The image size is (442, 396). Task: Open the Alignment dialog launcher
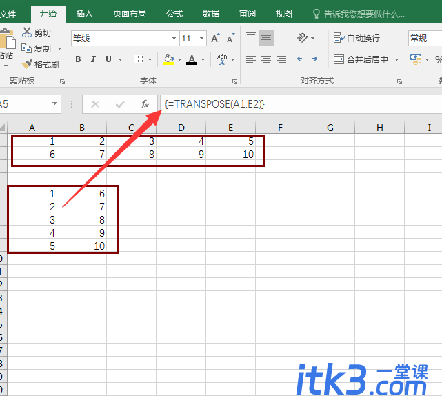coord(399,82)
